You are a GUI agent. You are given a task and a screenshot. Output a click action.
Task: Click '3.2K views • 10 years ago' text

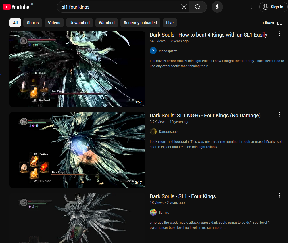(x=170, y=122)
